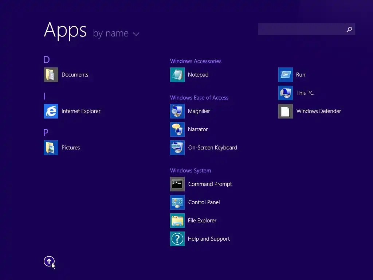The image size is (373, 280).
Task: Click the 'Pictures' label text
Action: pos(71,148)
